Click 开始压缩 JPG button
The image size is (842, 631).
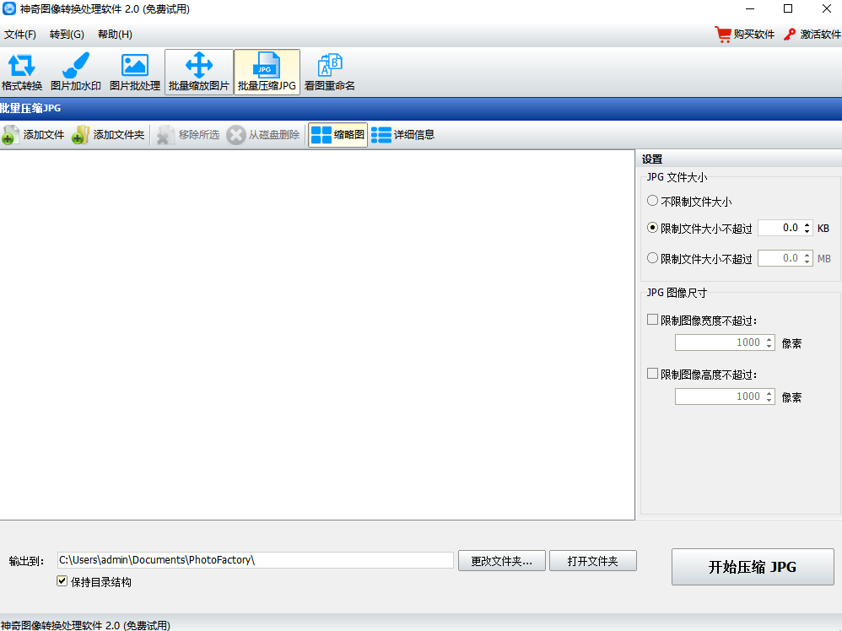(x=753, y=567)
